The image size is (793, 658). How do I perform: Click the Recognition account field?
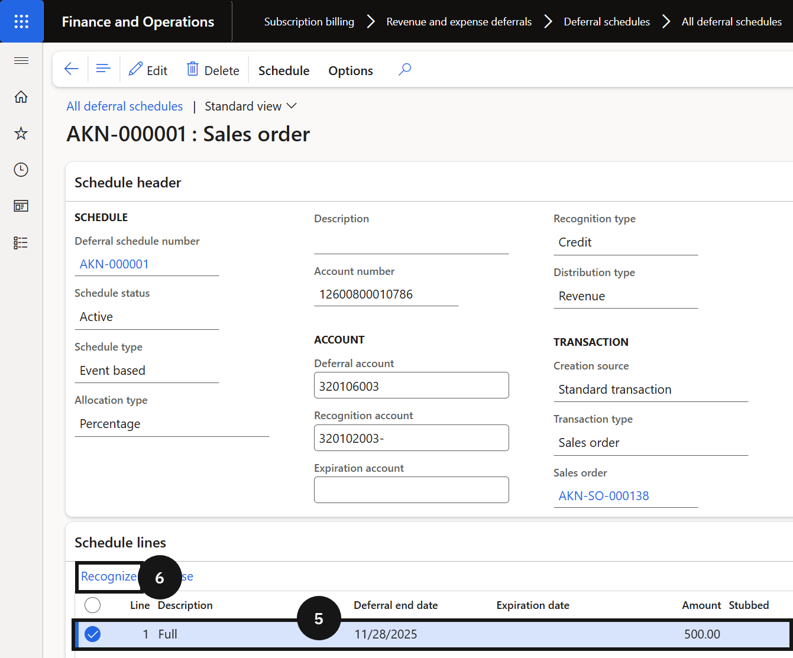pyautogui.click(x=412, y=438)
